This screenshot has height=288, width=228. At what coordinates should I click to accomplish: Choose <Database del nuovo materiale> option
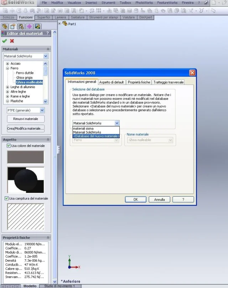point(96,136)
